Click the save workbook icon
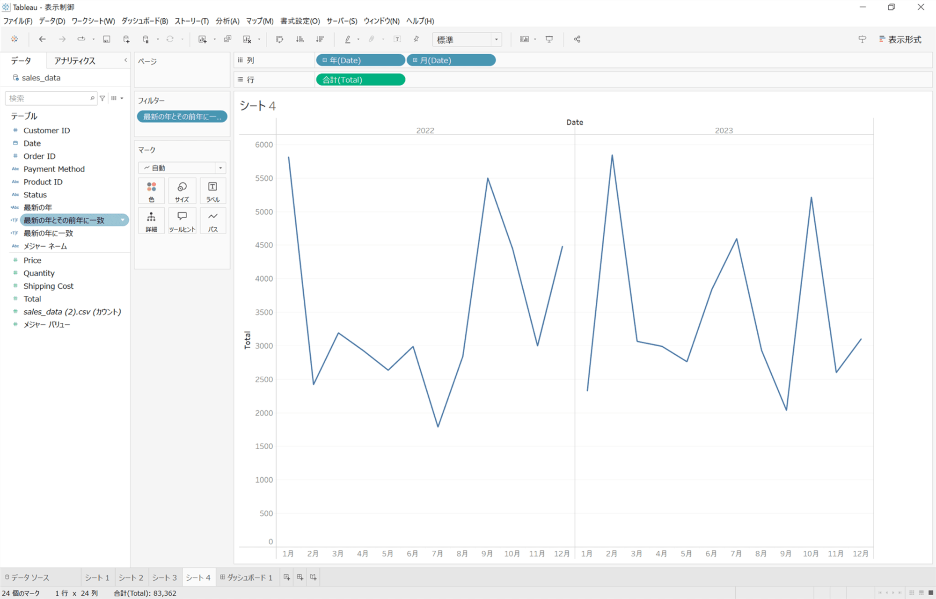Viewport: 936px width, 599px height. (107, 39)
